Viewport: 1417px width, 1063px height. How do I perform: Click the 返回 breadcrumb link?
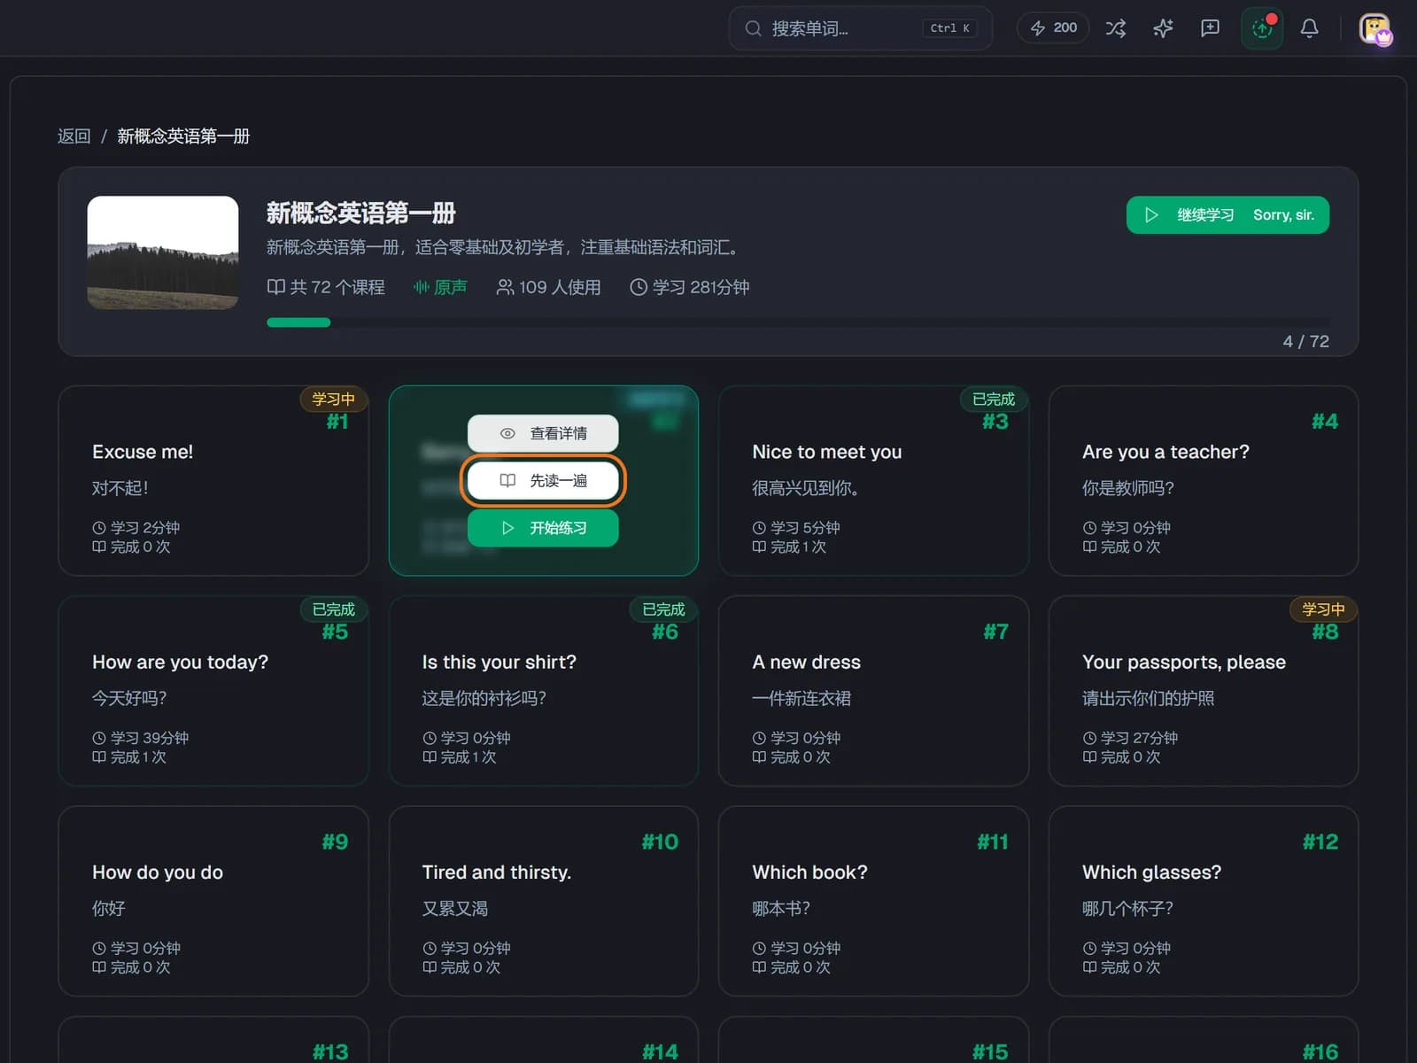coord(74,136)
